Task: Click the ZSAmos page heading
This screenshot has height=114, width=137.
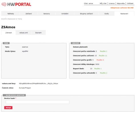Action: (8, 27)
